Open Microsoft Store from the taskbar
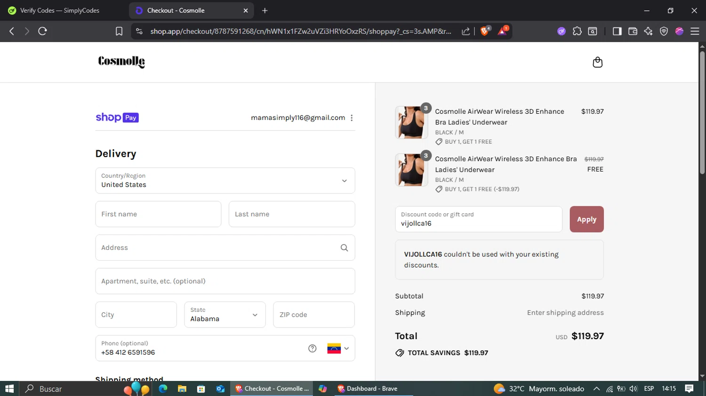This screenshot has width=706, height=396. tap(201, 388)
